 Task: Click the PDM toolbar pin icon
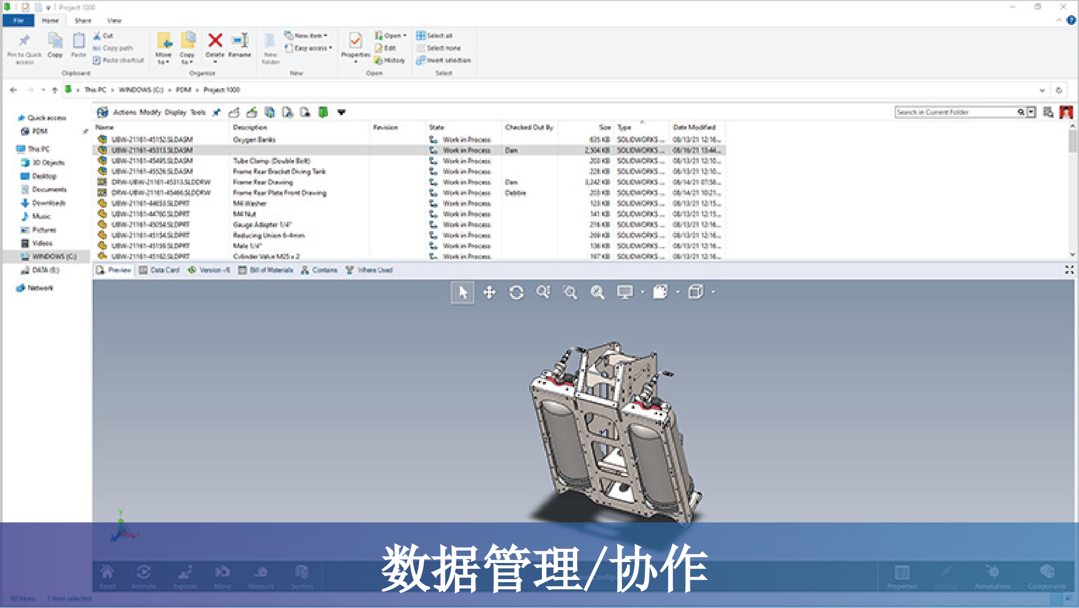pos(217,112)
